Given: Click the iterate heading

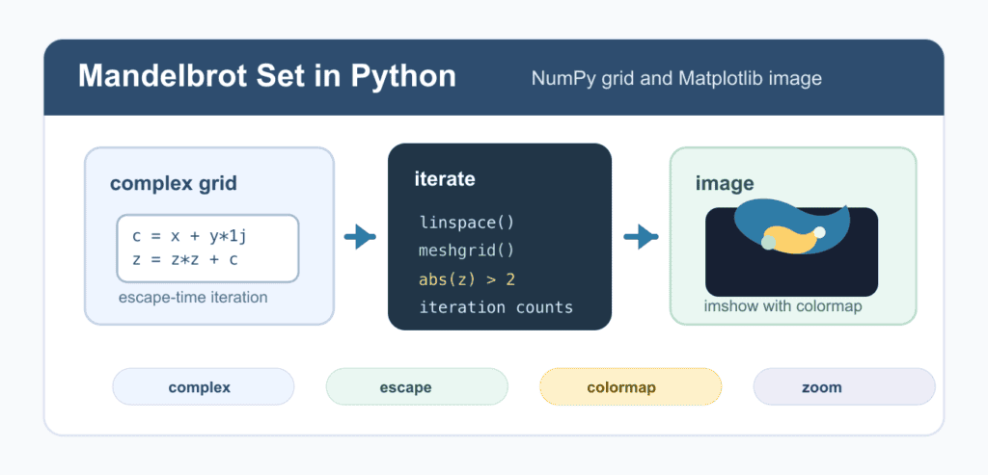Looking at the screenshot, I should pos(445,179).
